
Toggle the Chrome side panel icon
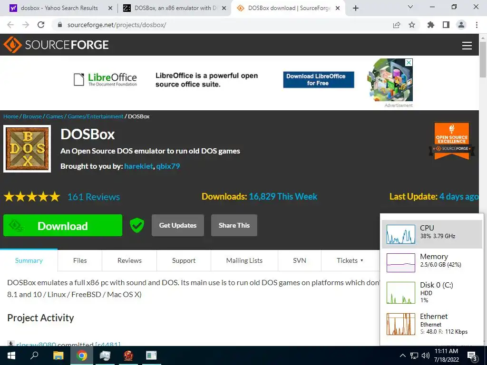(x=446, y=25)
